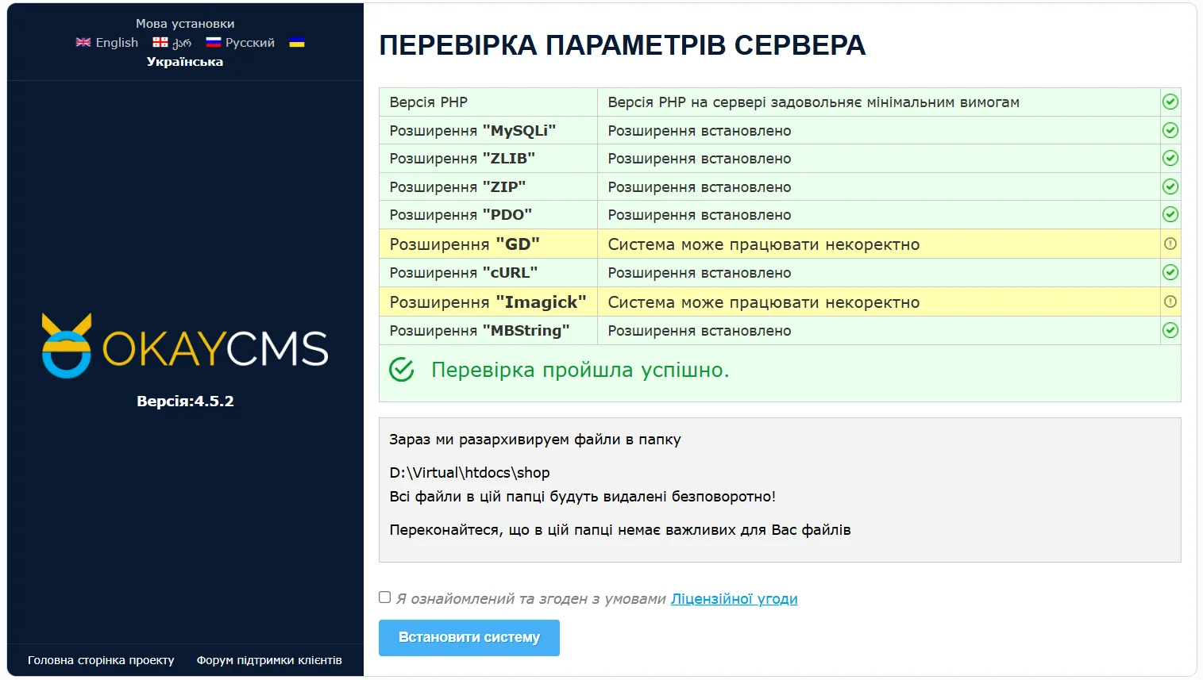The image size is (1203, 680).
Task: Click the green checkmark for the cURL extension
Action: [1169, 272]
